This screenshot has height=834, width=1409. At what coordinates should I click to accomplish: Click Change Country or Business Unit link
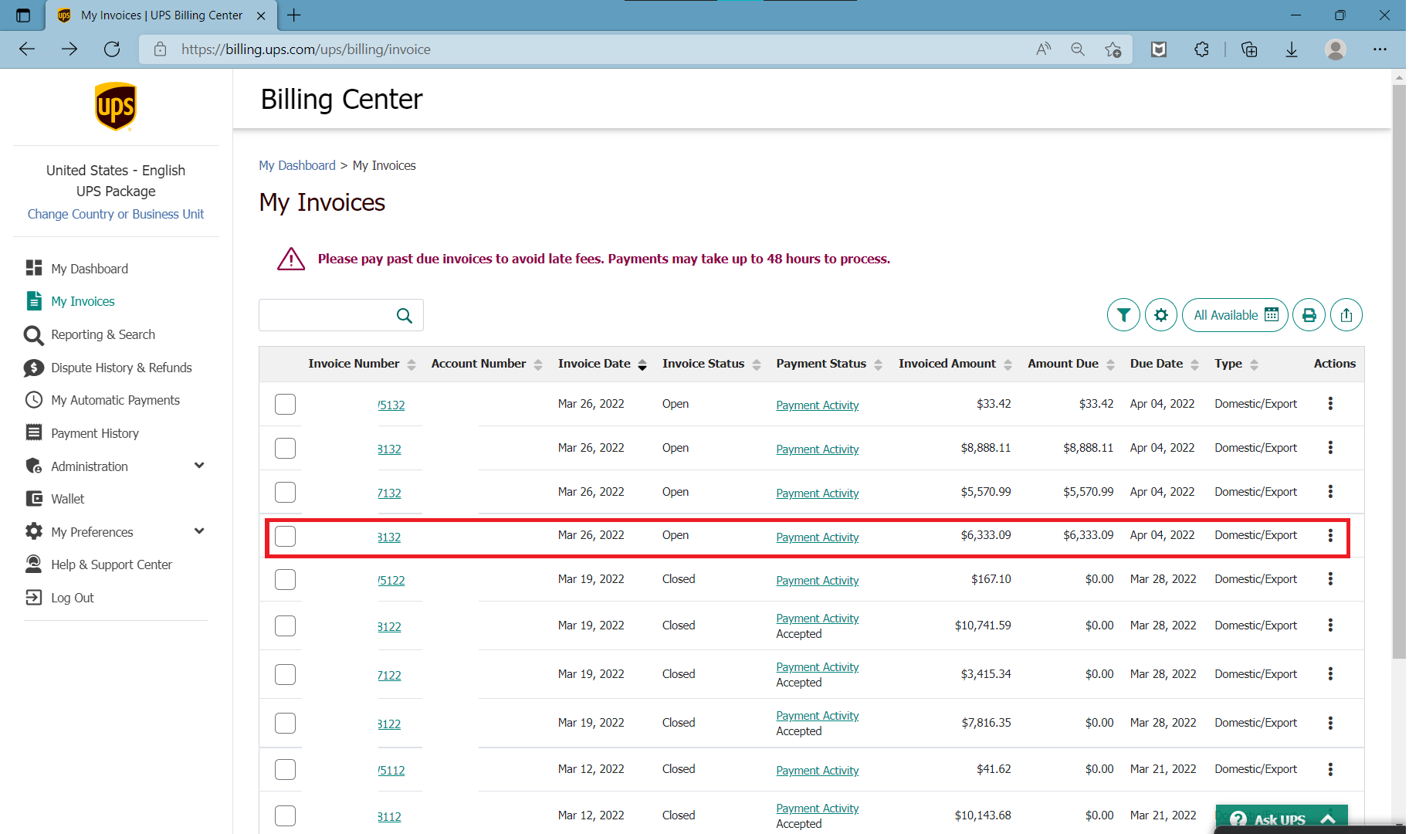[116, 214]
